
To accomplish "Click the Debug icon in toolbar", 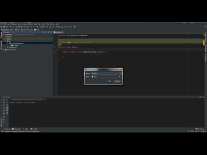I will (x=50, y=27).
